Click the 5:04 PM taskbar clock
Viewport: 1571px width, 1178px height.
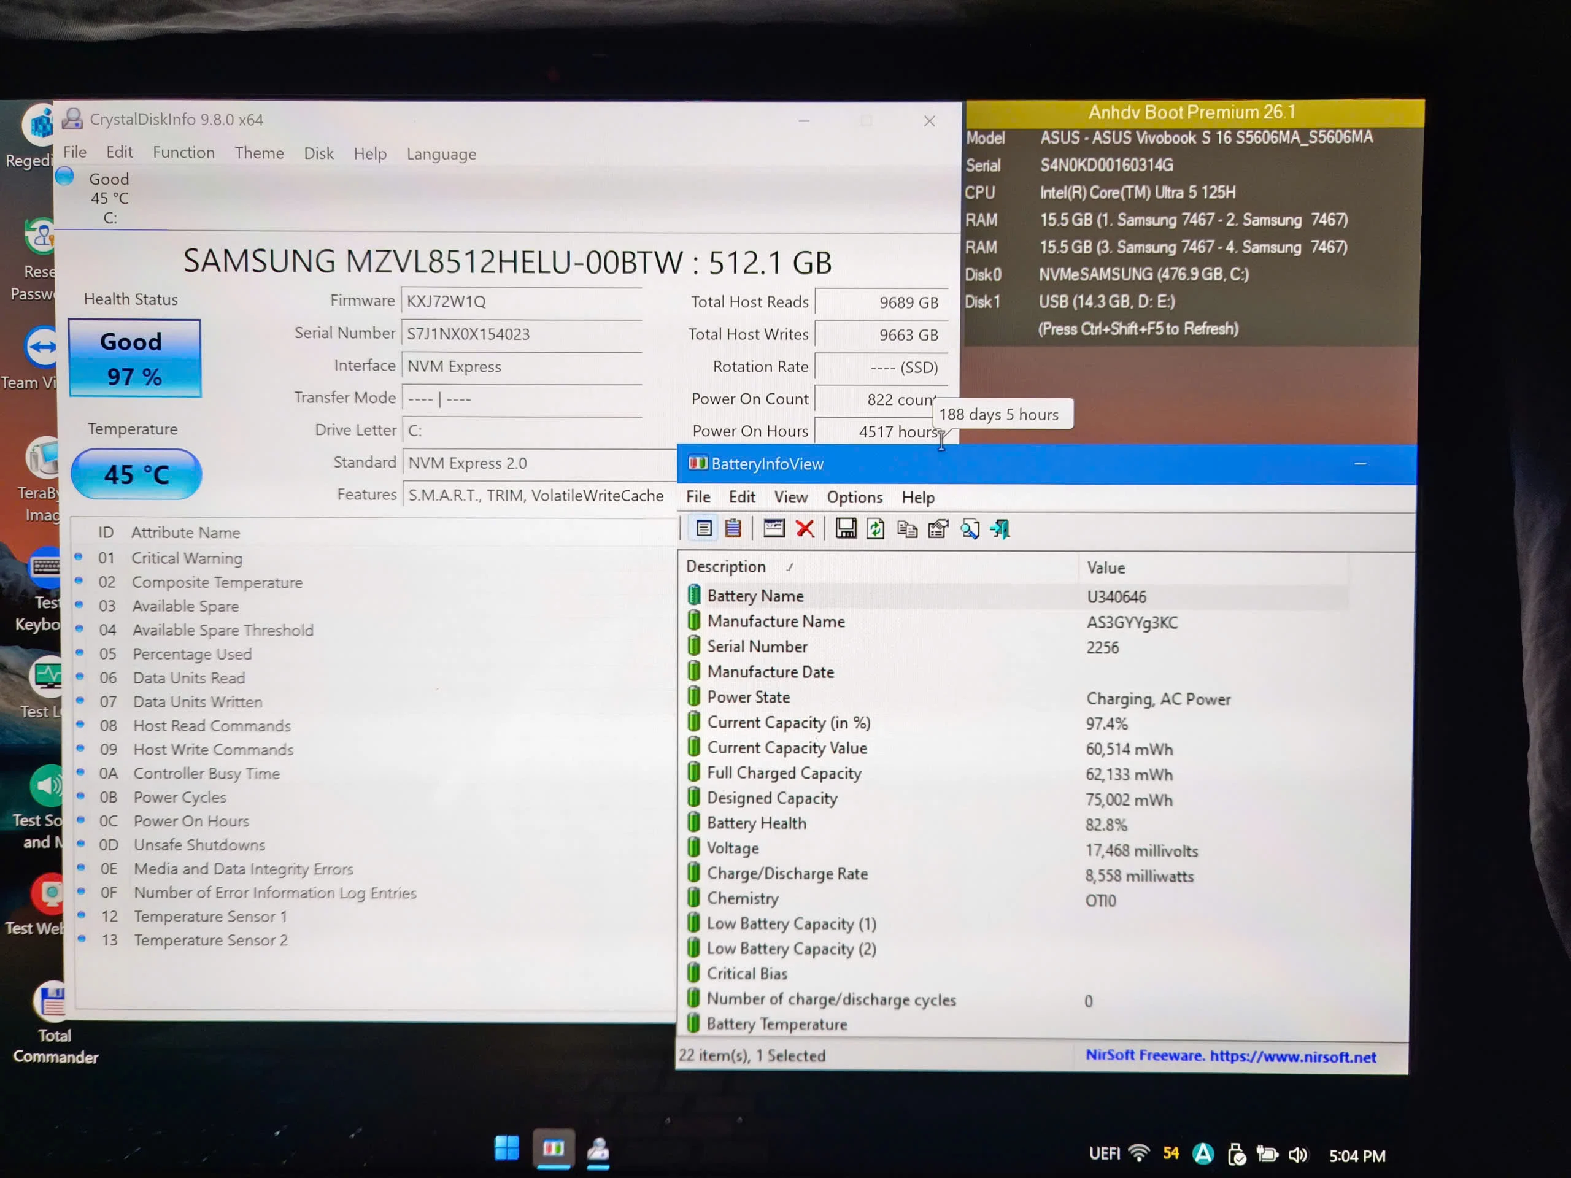(x=1356, y=1156)
